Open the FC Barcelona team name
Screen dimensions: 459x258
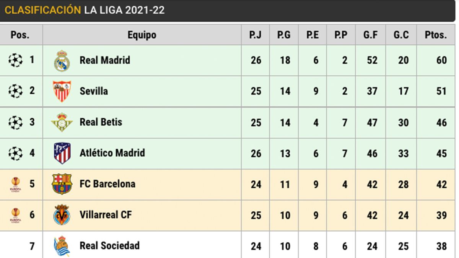pyautogui.click(x=107, y=184)
